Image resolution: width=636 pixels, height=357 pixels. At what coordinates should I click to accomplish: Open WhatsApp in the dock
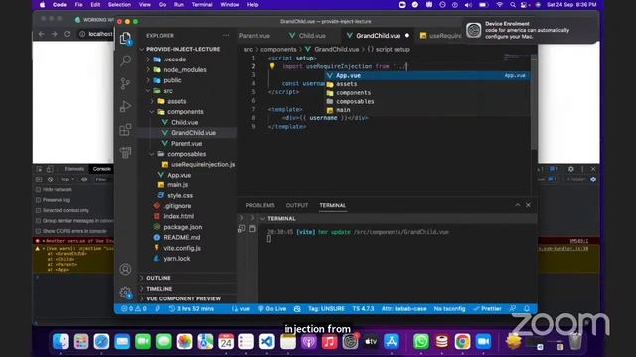point(421,341)
